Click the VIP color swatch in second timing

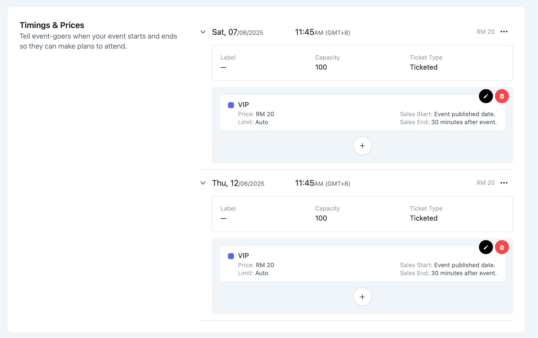click(231, 256)
